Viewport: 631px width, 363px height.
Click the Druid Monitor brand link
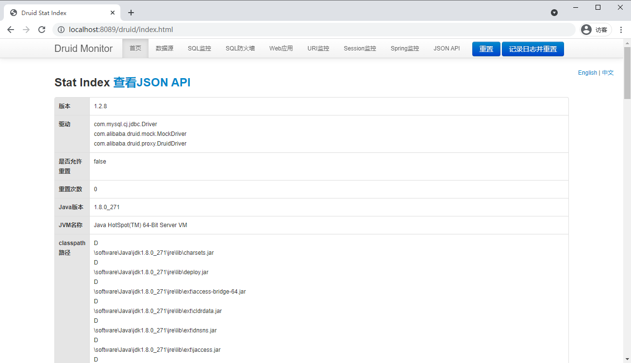pos(83,49)
